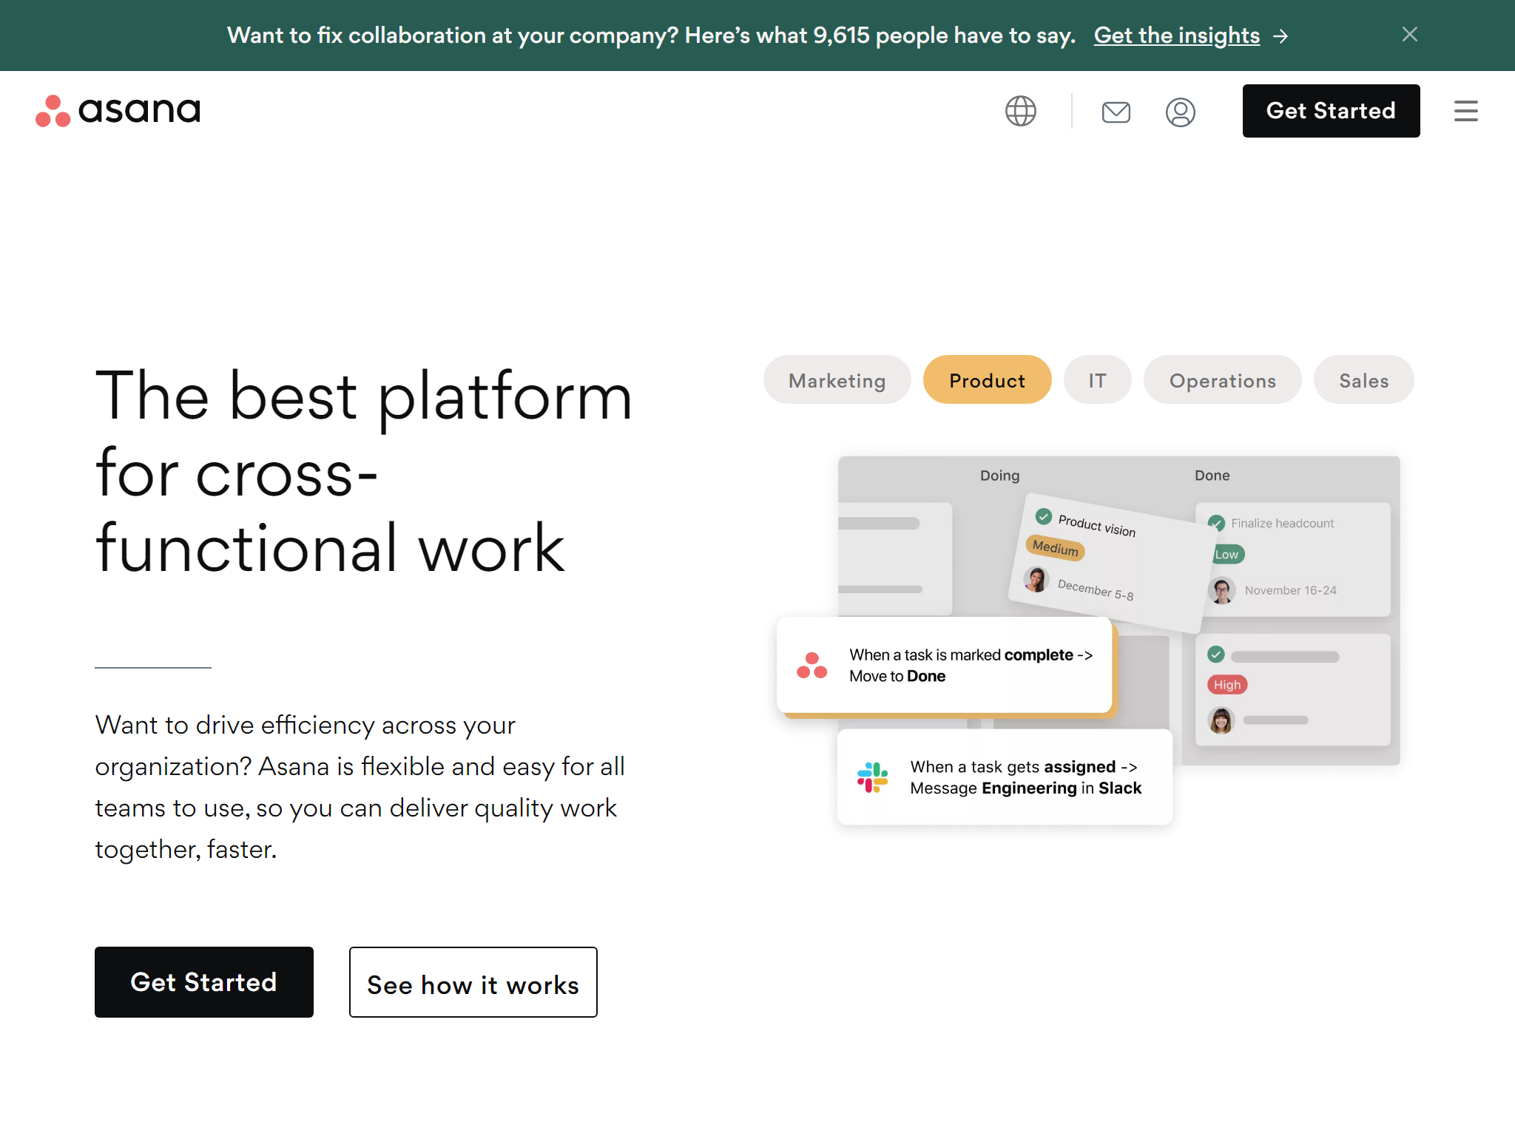Click the header Get Started button
Screen dimensions: 1515x1136
1331,111
